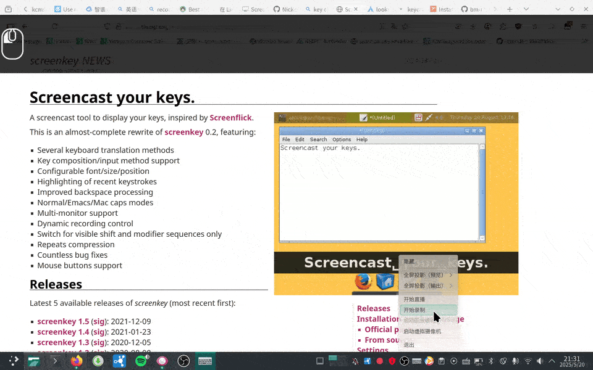
Task: Expand 全屏投影（预览）submenu
Action: pos(428,275)
